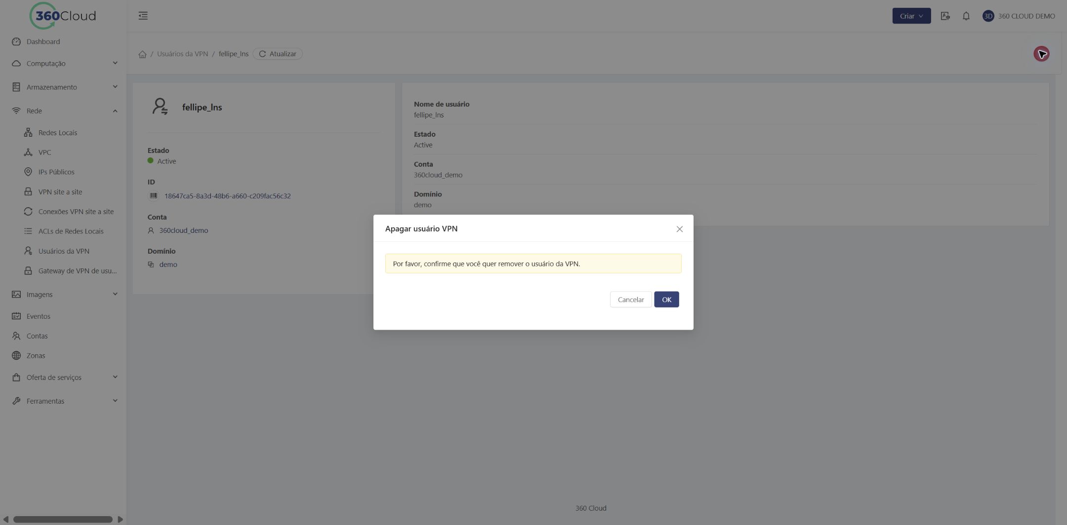Click the barcode icon beside the ID
Image resolution: width=1067 pixels, height=525 pixels.
(x=153, y=196)
